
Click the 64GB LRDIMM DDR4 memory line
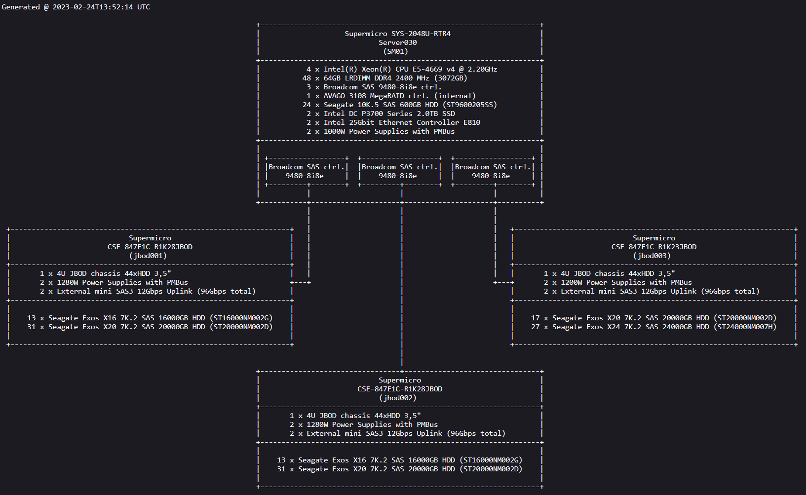coord(384,78)
